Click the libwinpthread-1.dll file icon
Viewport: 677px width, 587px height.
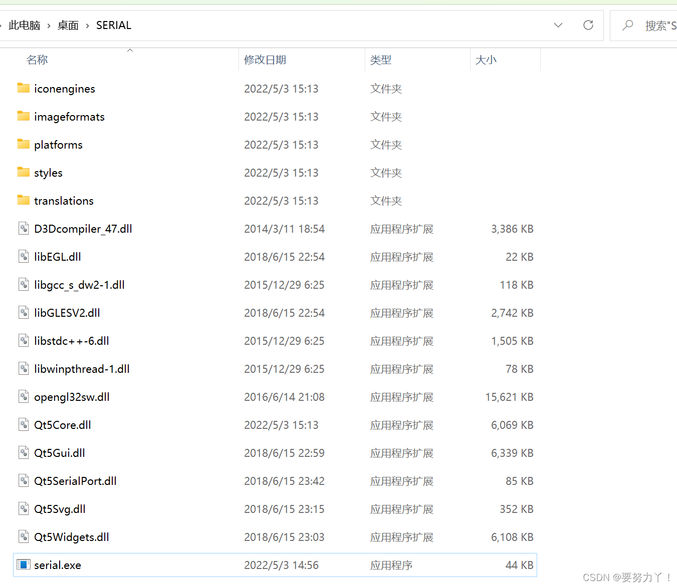pos(24,369)
